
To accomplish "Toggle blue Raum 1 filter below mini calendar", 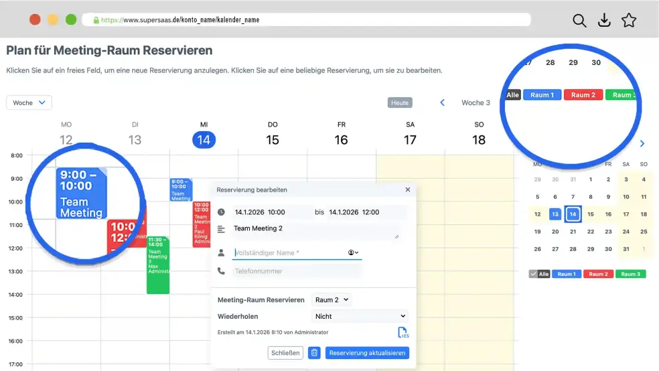I will (x=567, y=274).
